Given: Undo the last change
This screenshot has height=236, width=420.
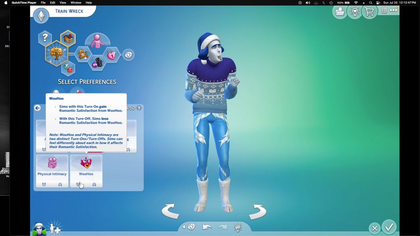Looking at the screenshot, I should tap(207, 227).
